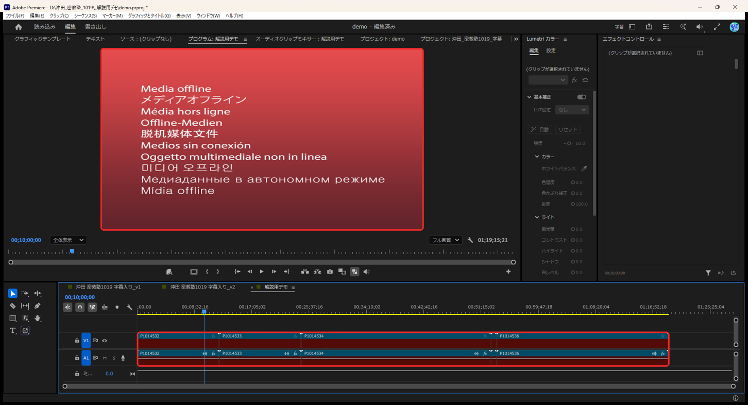Open the 全体表示 zoom level dropdown
This screenshot has height=405, width=748.
click(68, 240)
